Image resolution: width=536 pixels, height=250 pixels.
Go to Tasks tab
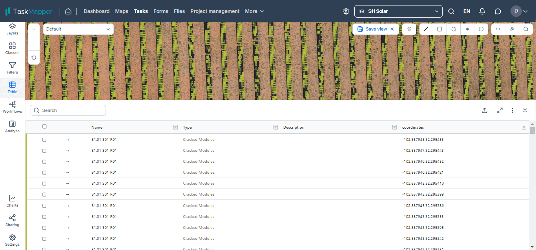(x=141, y=11)
